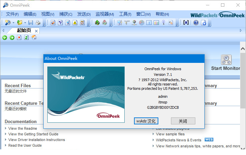Go forward with green right arrow
This screenshot has height=155, width=246.
point(12,38)
